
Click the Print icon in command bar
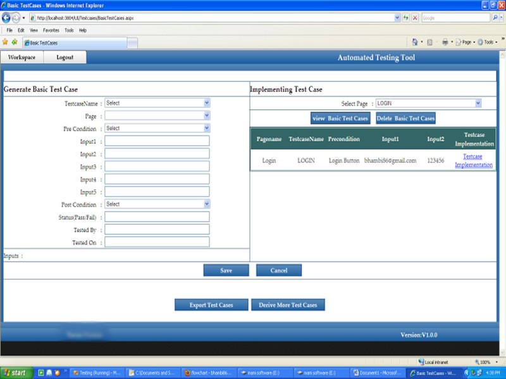click(445, 42)
